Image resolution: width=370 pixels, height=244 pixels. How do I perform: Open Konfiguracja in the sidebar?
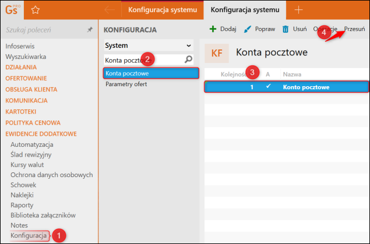pyautogui.click(x=29, y=235)
